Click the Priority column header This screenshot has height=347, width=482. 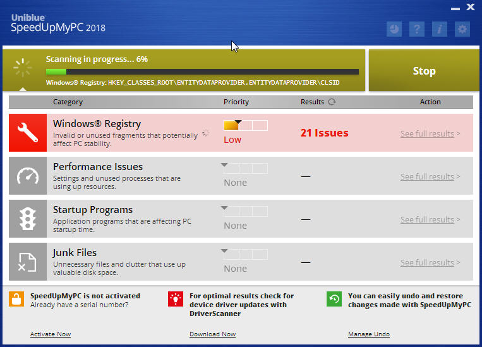236,102
